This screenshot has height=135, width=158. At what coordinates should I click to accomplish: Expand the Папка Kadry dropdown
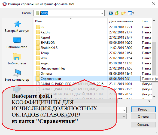coord(102,13)
